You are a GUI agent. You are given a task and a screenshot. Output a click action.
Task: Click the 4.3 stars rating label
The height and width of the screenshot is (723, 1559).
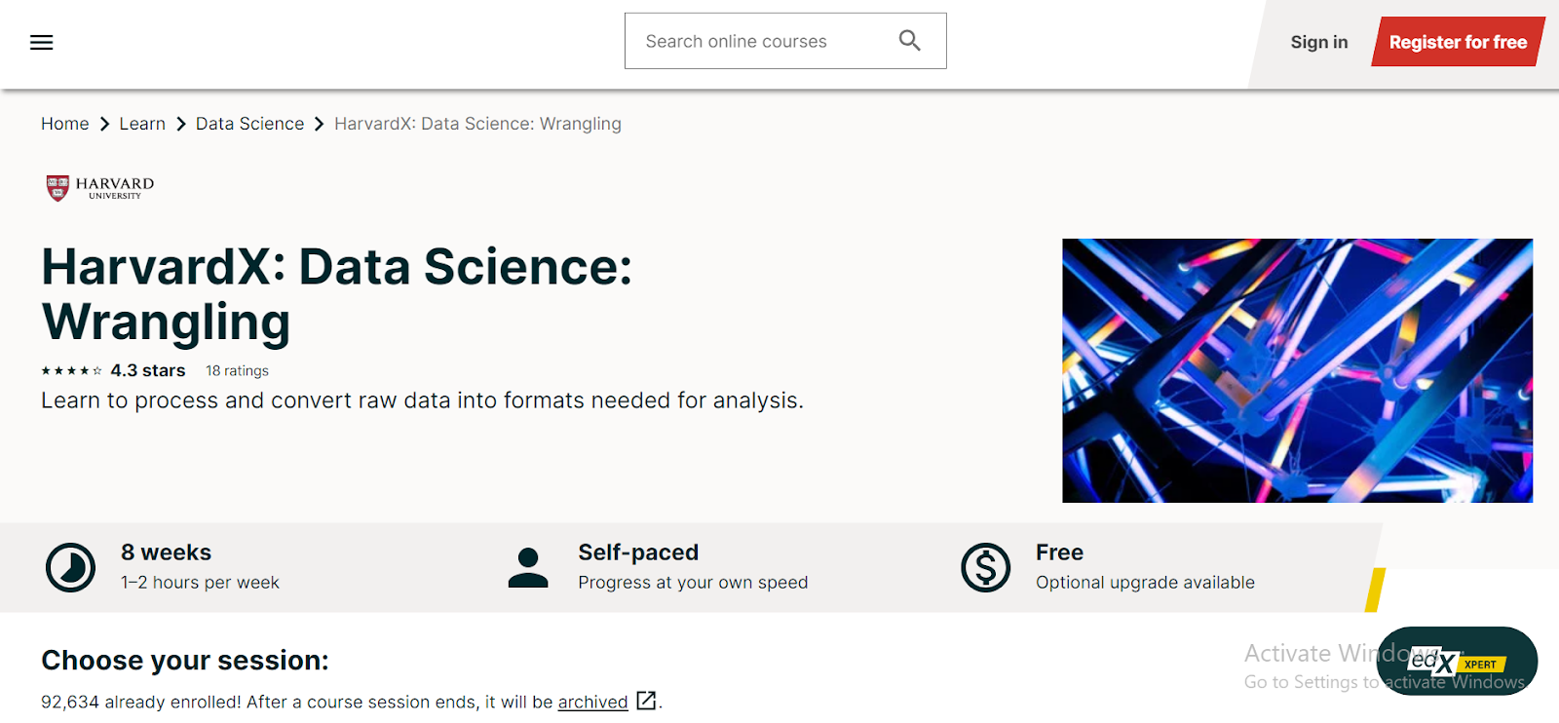[x=148, y=370]
